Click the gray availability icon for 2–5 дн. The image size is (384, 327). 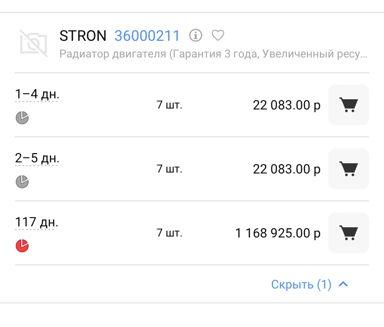[x=22, y=181]
